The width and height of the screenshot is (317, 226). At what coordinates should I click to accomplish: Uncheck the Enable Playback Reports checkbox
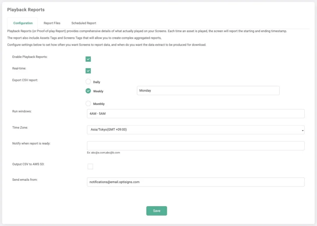[88, 59]
